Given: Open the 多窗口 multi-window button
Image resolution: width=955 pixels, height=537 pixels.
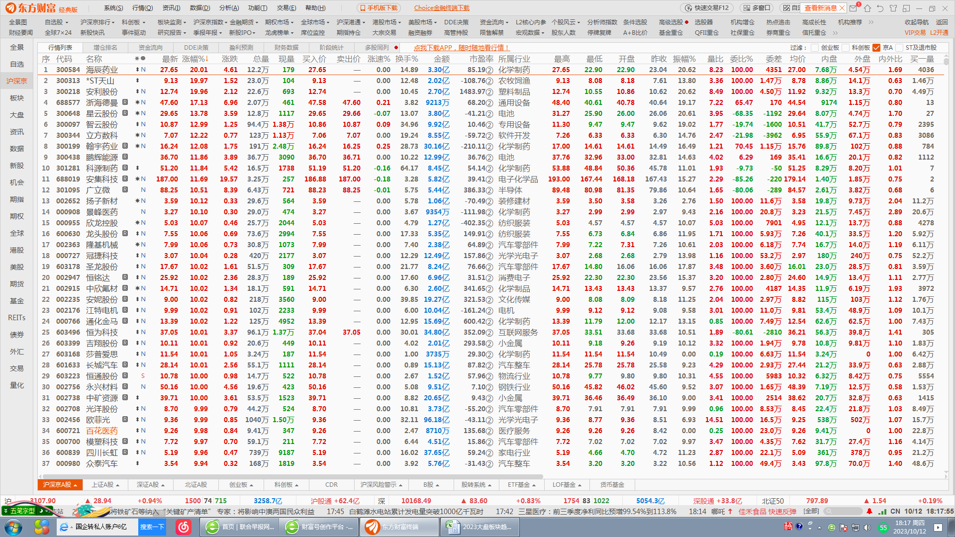Looking at the screenshot, I should click(x=757, y=8).
